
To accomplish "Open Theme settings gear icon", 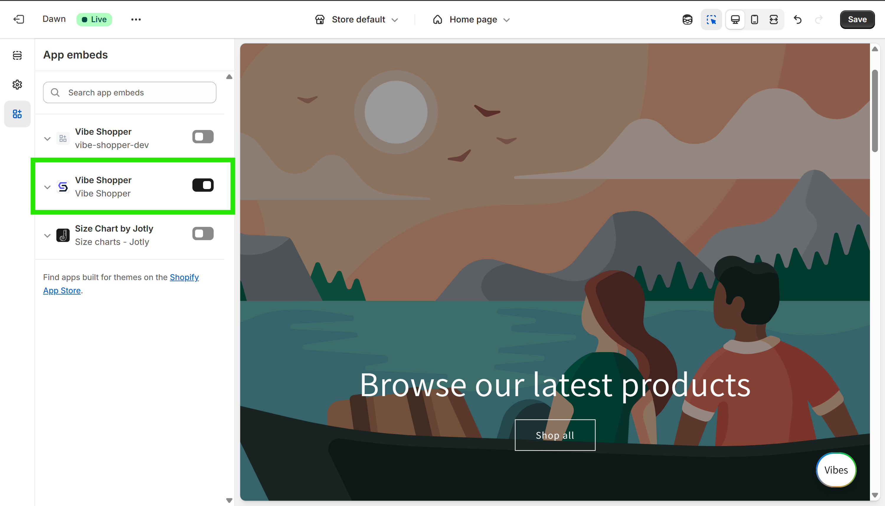I will coord(17,84).
